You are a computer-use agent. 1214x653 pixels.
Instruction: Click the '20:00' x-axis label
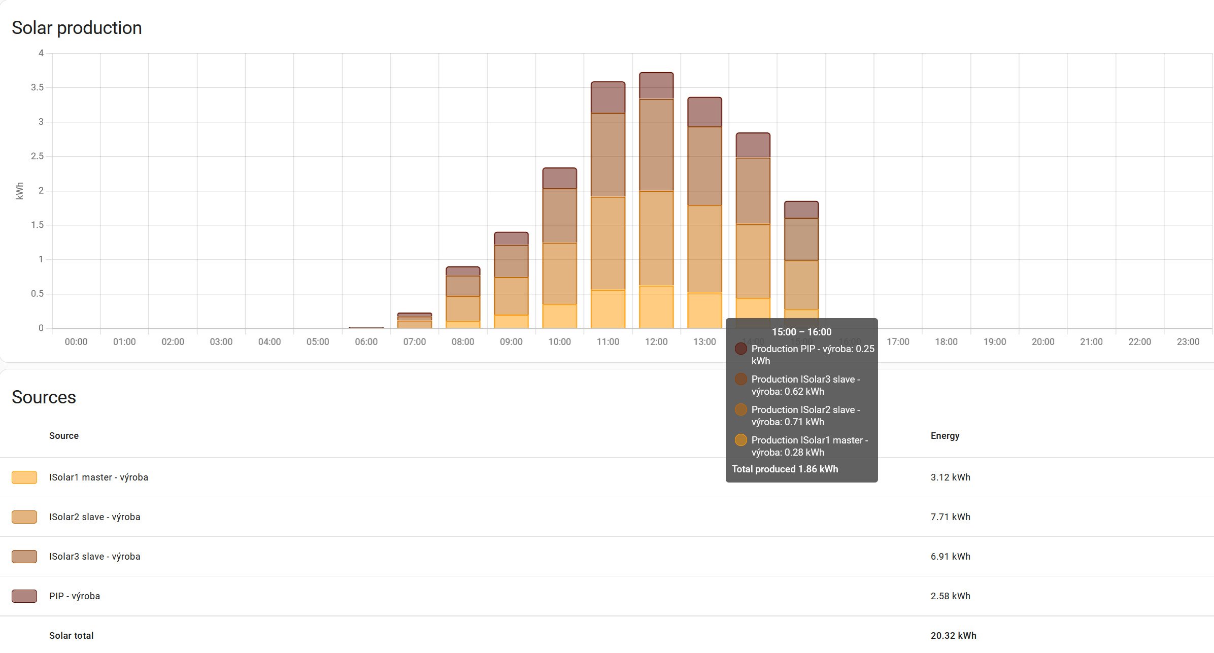click(x=1043, y=342)
